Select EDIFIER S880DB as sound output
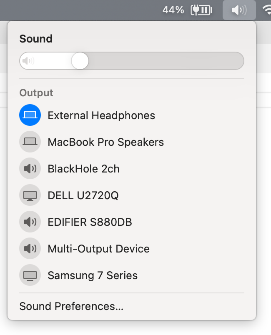271x335 pixels. [x=90, y=222]
